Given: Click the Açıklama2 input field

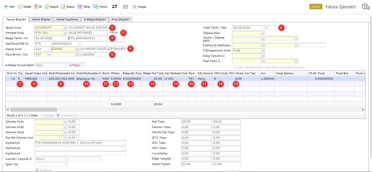Looking at the screenshot, I should pos(80,148).
